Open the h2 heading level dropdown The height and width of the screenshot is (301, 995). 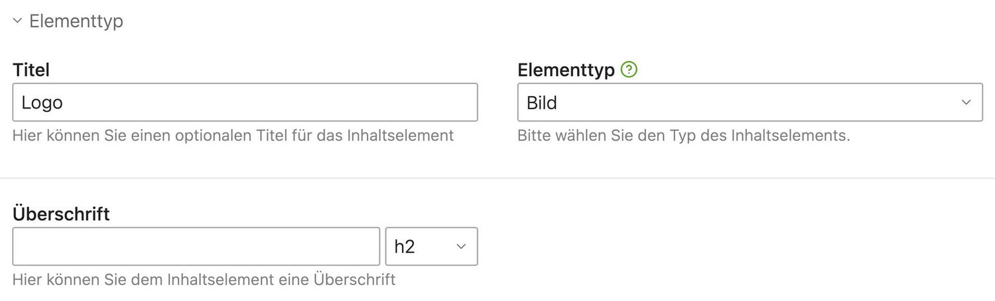(431, 247)
